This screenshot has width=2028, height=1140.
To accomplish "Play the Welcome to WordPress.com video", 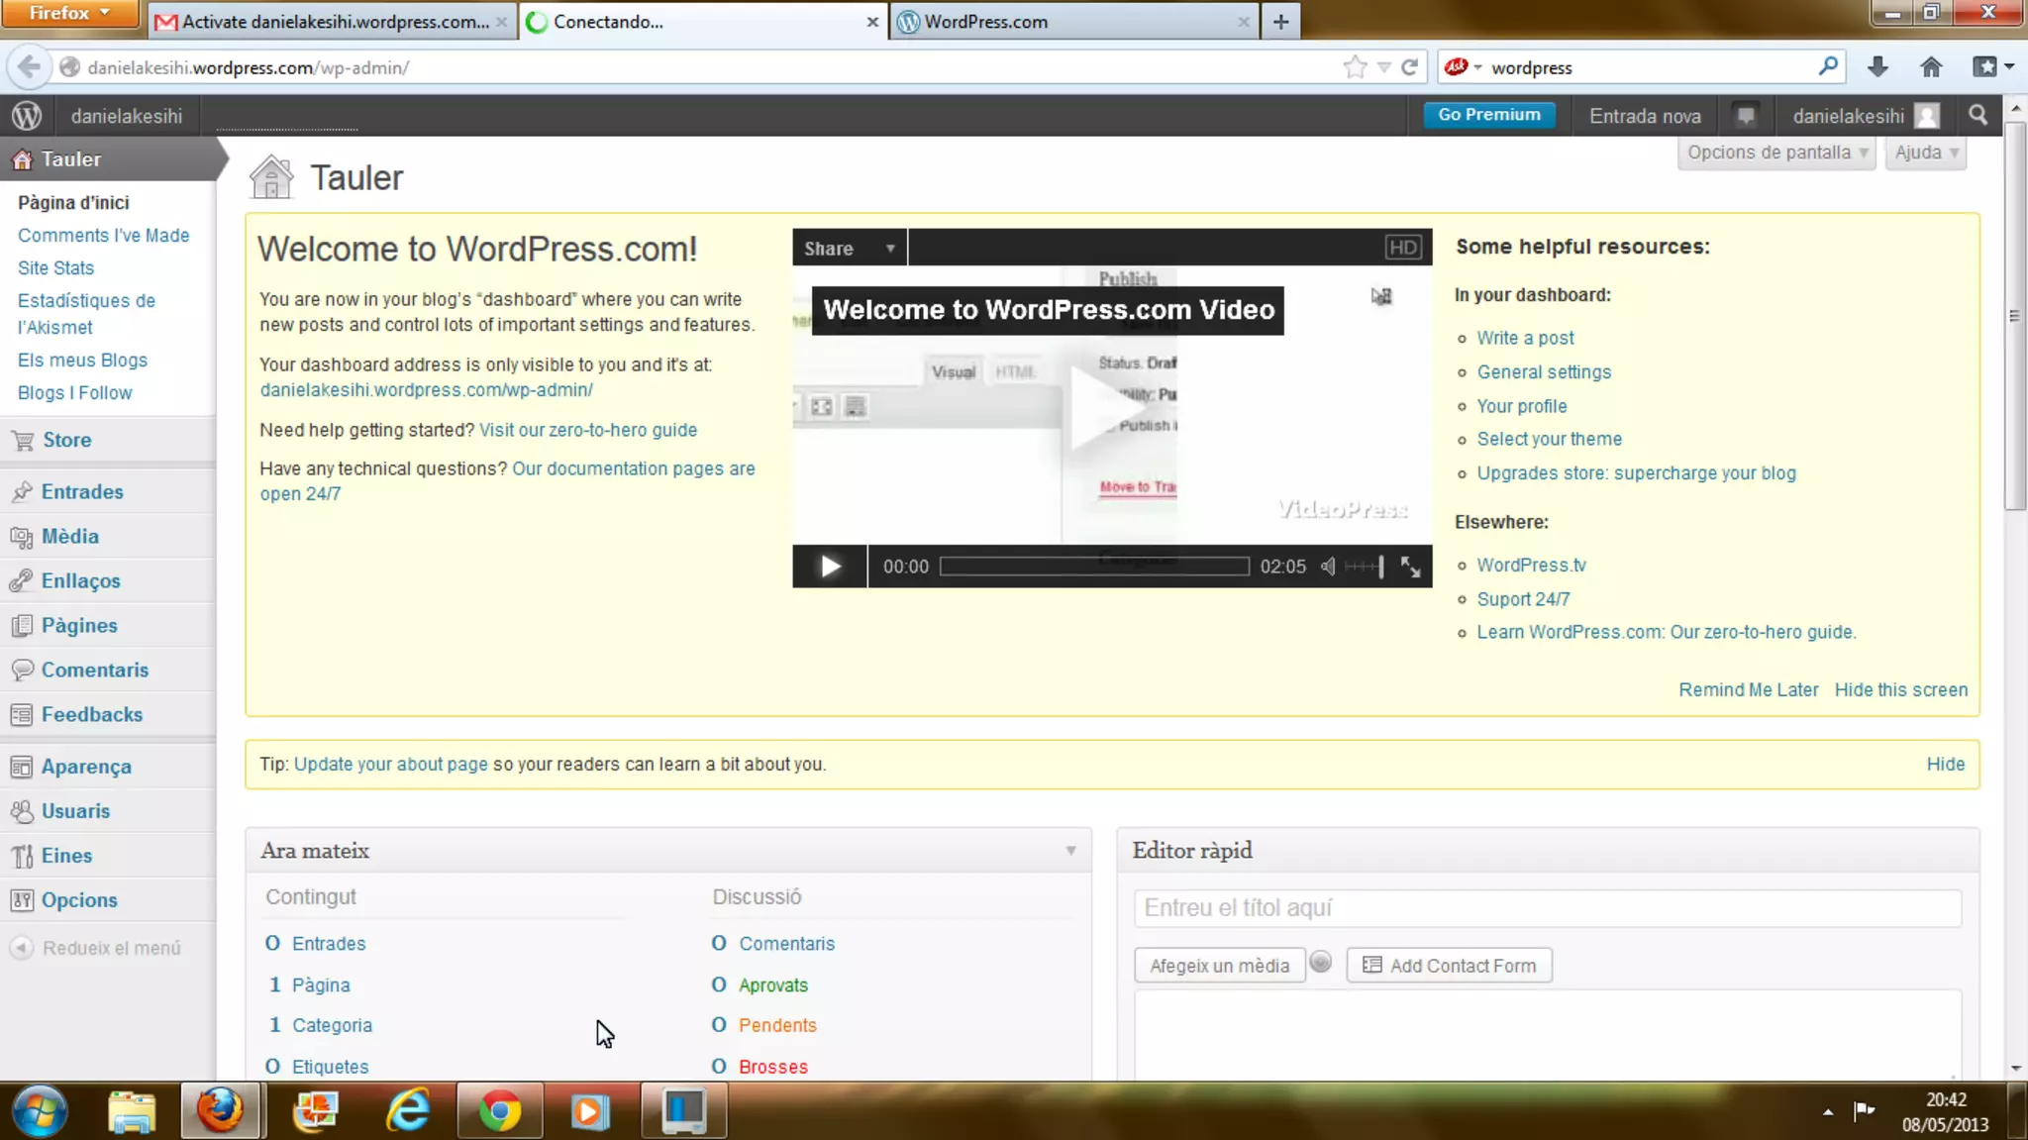I will 830,567.
